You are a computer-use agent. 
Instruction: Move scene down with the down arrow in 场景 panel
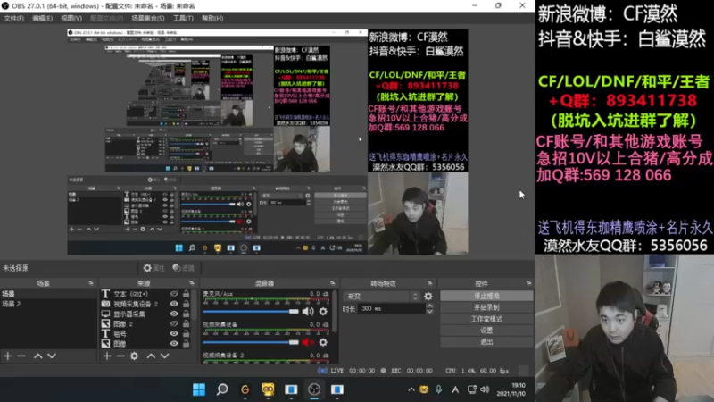pos(52,356)
